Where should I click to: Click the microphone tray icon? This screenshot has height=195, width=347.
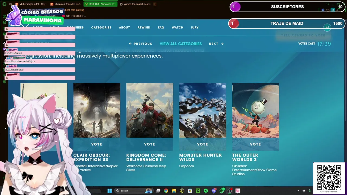click(310, 191)
